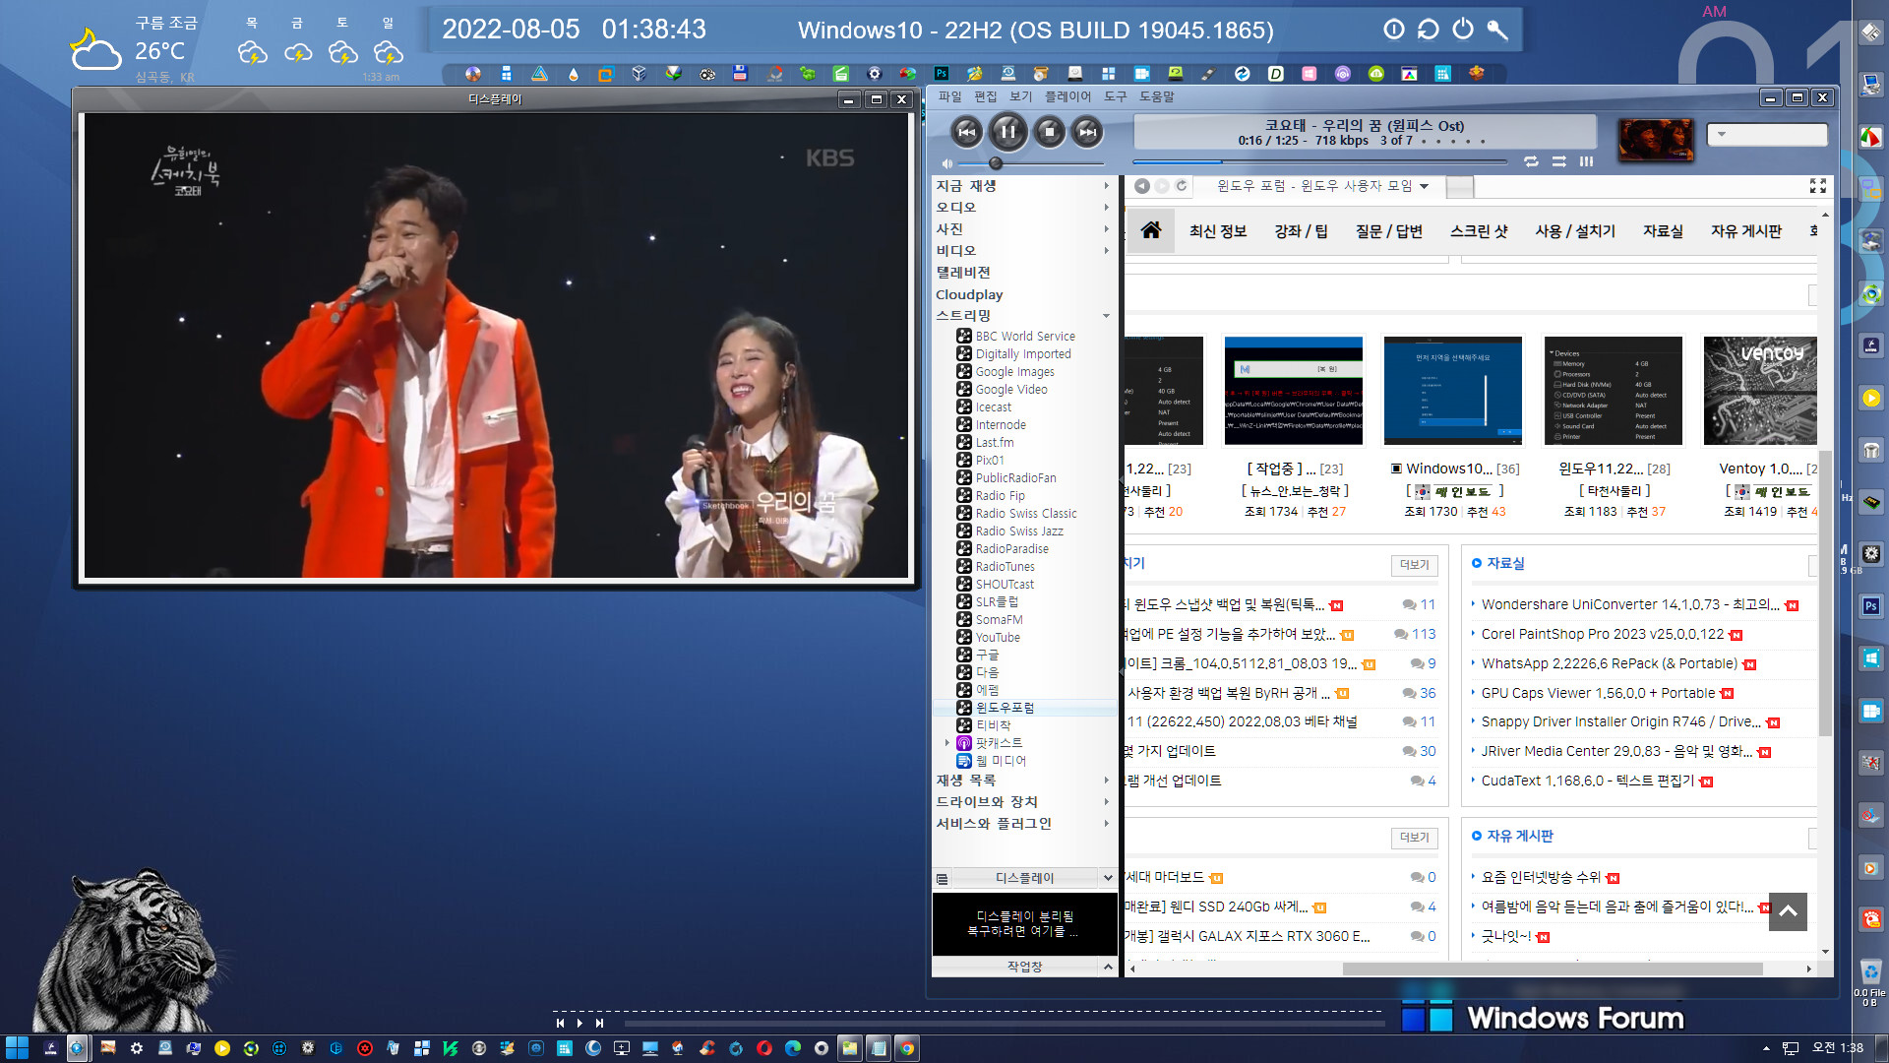Open the 최신 정보 forum tab
This screenshot has width=1889, height=1063.
click(1218, 231)
